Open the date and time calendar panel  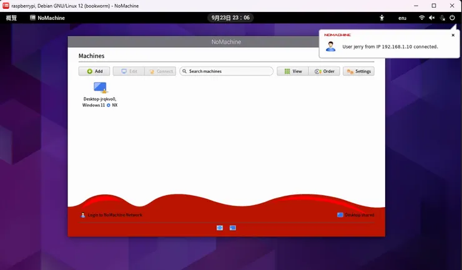(x=230, y=17)
